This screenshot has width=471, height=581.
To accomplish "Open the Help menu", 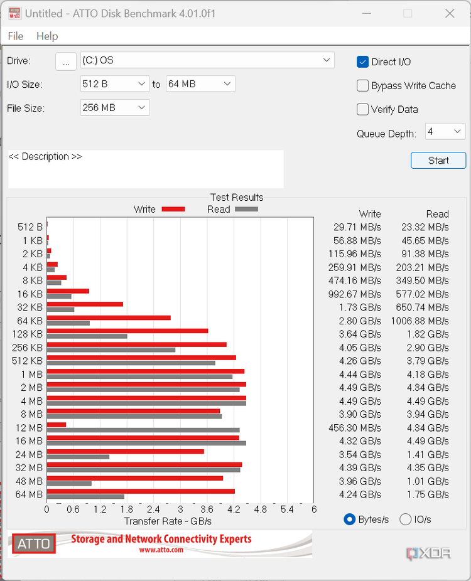I will click(x=47, y=36).
